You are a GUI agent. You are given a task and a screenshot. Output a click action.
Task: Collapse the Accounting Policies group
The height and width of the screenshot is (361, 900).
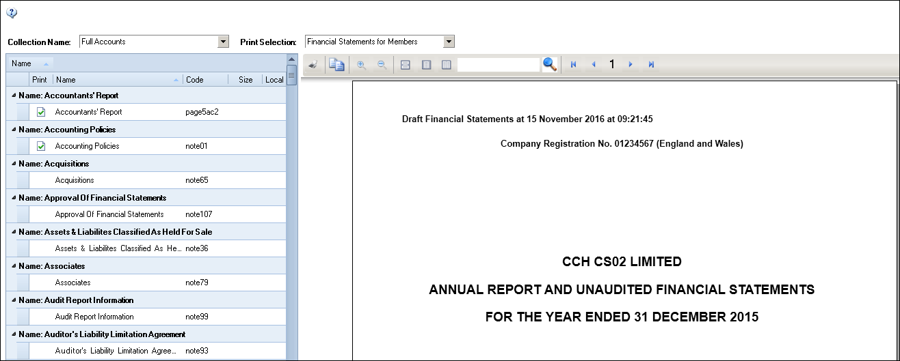[x=14, y=130]
